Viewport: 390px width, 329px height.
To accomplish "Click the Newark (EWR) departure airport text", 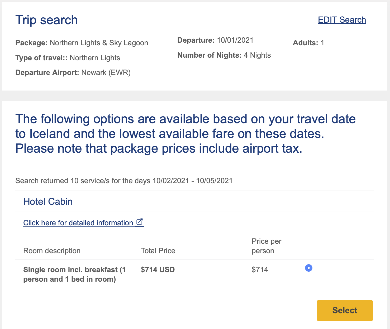I will coord(106,72).
